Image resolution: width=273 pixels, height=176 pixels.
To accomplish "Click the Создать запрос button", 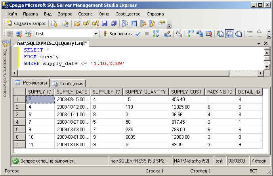I will 26,23.
